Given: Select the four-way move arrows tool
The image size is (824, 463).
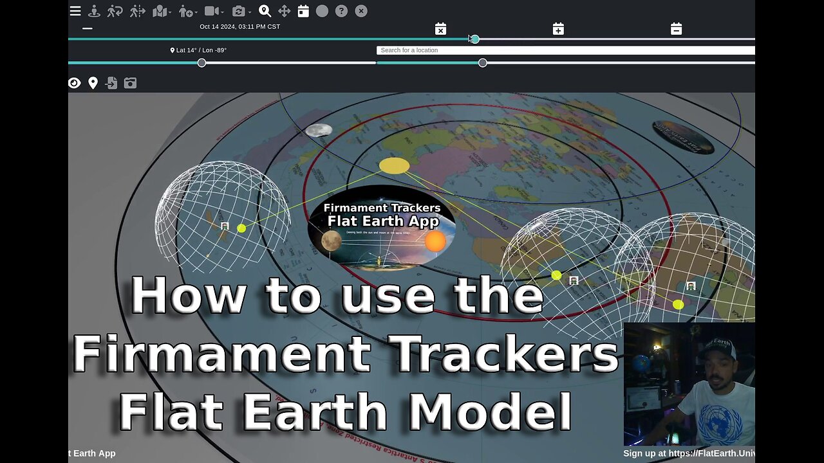Looking at the screenshot, I should (x=284, y=11).
